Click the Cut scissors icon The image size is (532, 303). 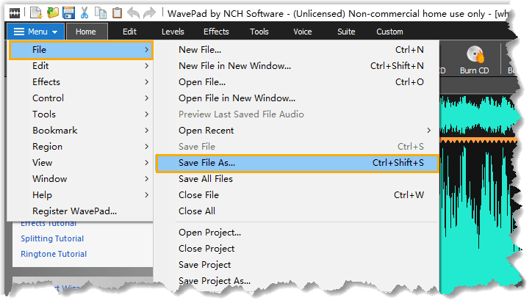coord(85,13)
